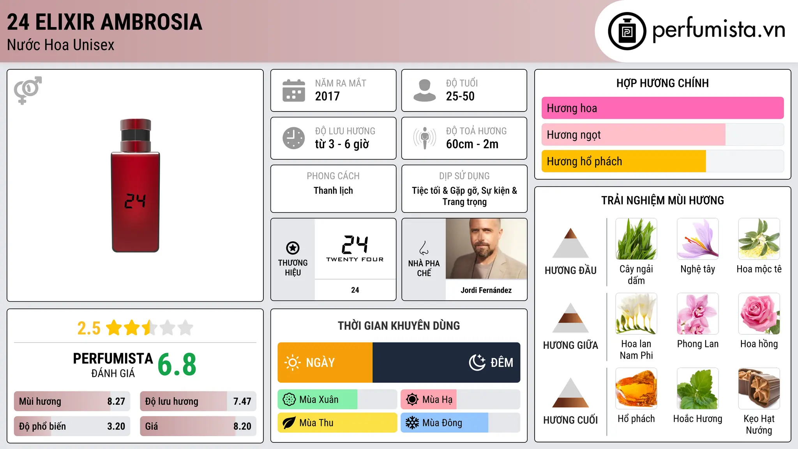Image resolution: width=798 pixels, height=449 pixels.
Task: Select the Hoa lan Nam Phi note image
Action: coord(636,314)
